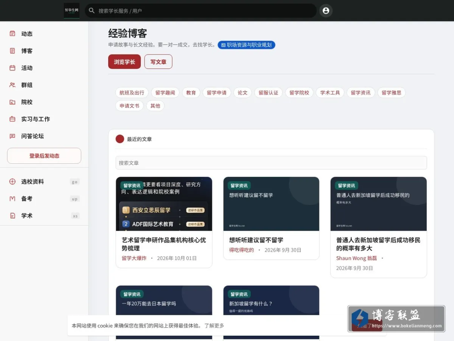Click into the 搜索文章 field

(x=271, y=163)
